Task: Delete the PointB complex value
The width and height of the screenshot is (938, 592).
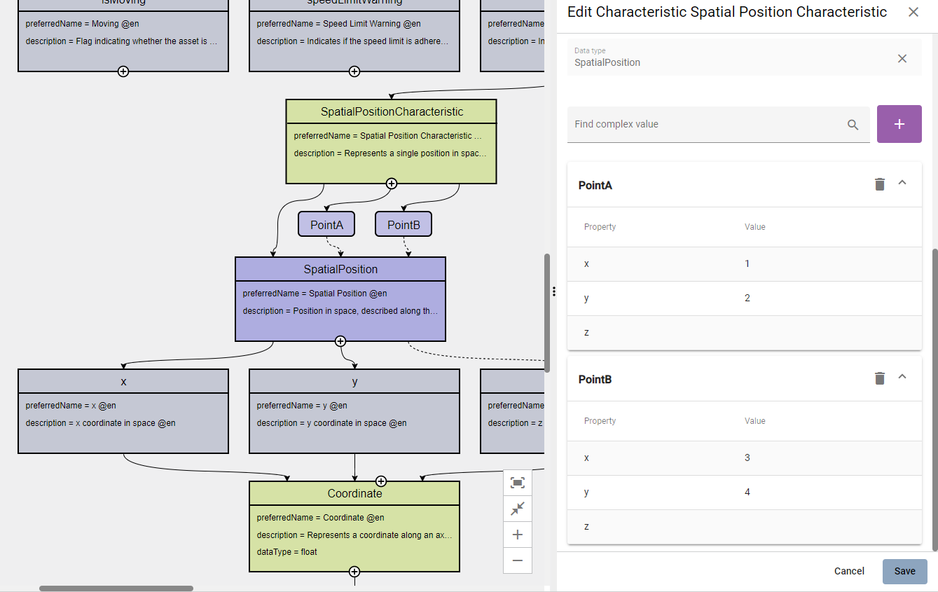Action: [880, 378]
